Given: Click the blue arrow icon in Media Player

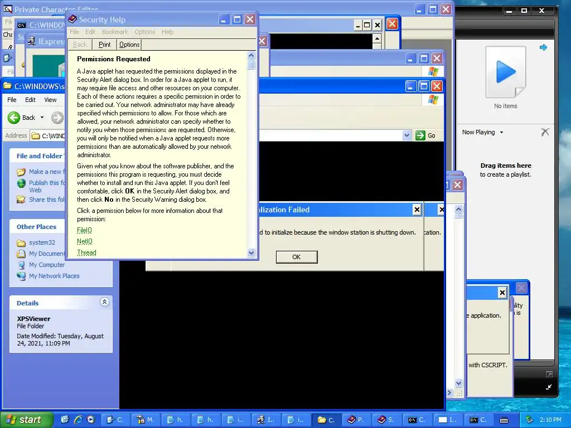Looking at the screenshot, I should pyautogui.click(x=543, y=47).
